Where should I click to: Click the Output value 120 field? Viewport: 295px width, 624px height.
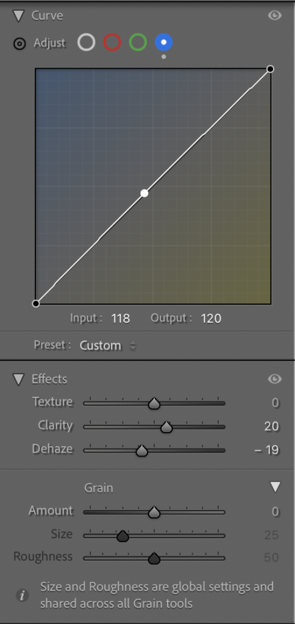[x=211, y=318]
